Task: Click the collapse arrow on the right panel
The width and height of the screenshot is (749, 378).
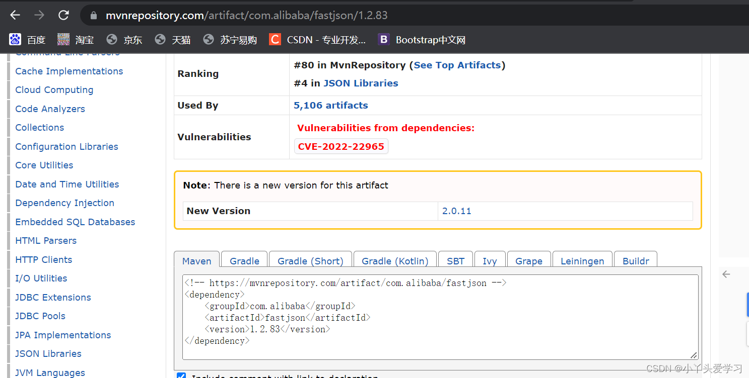Action: click(726, 274)
